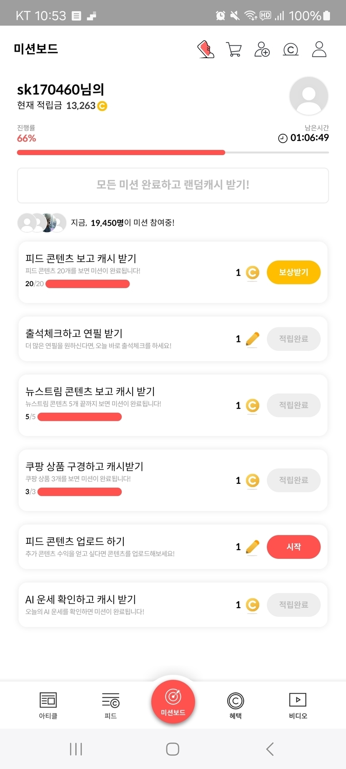The image size is (346, 769).
Task: Open the cash coin icon in header
Action: point(291,50)
